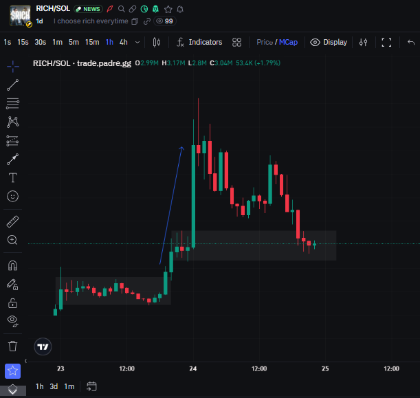
Task: Switch to the 4h timeframe
Action: click(124, 43)
